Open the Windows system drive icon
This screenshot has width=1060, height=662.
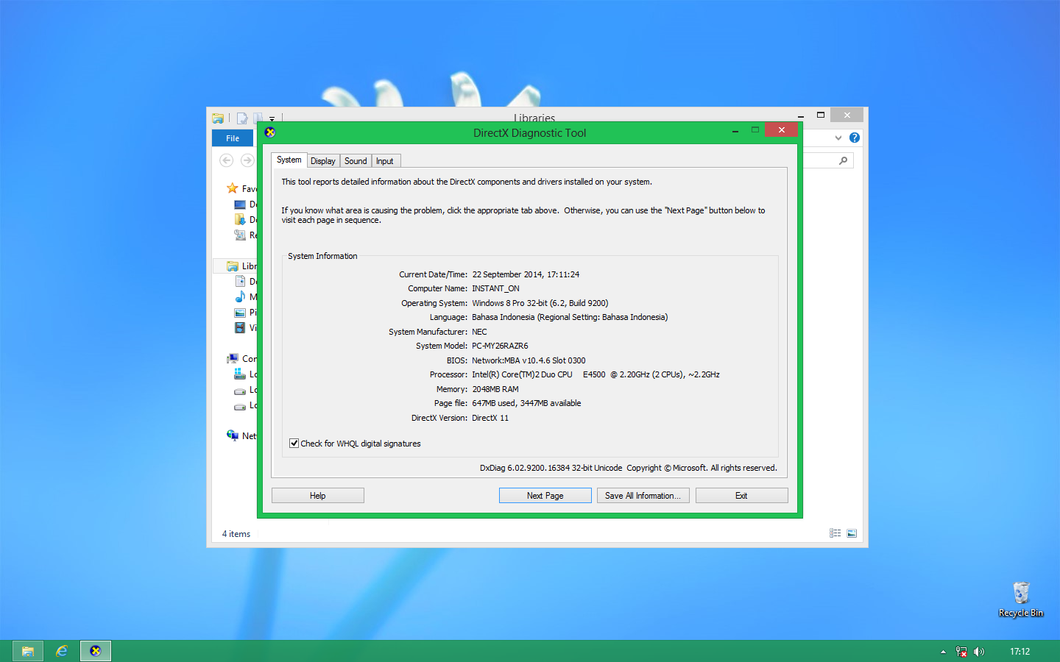click(240, 374)
